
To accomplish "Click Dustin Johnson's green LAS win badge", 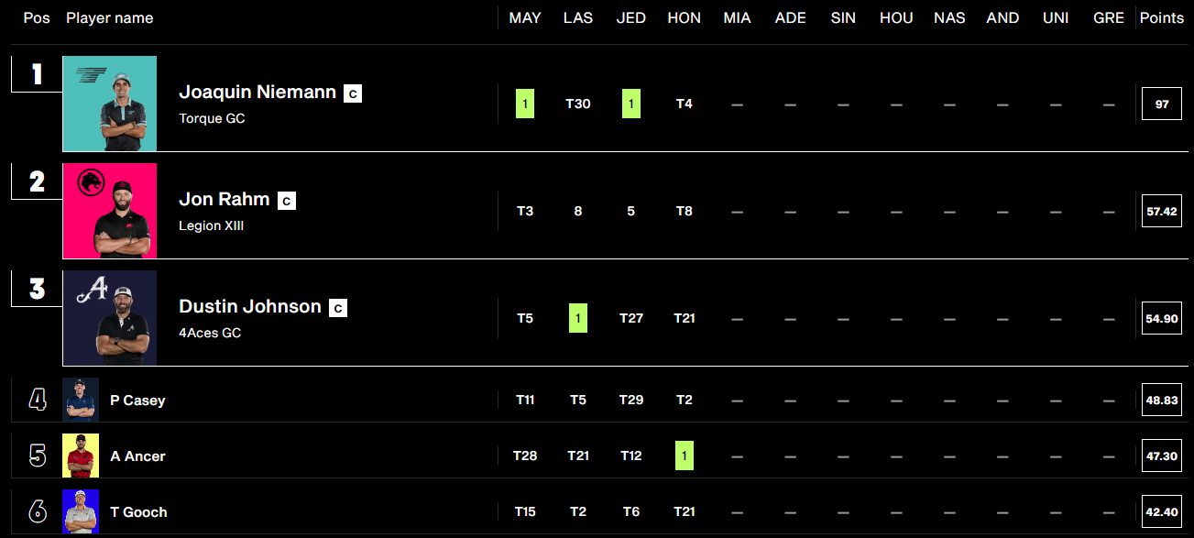I will 578,318.
